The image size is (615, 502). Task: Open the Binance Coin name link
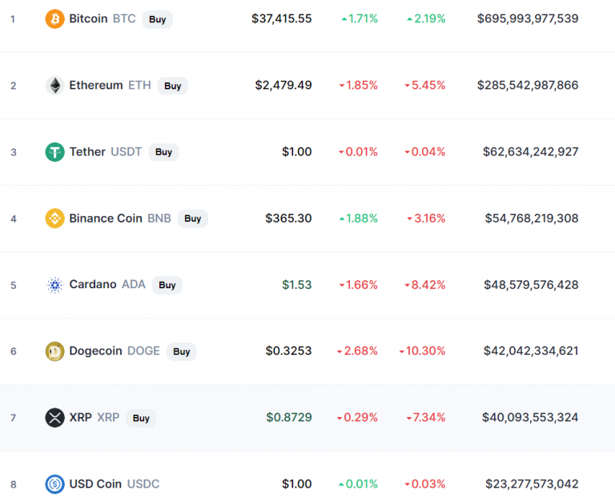click(106, 218)
